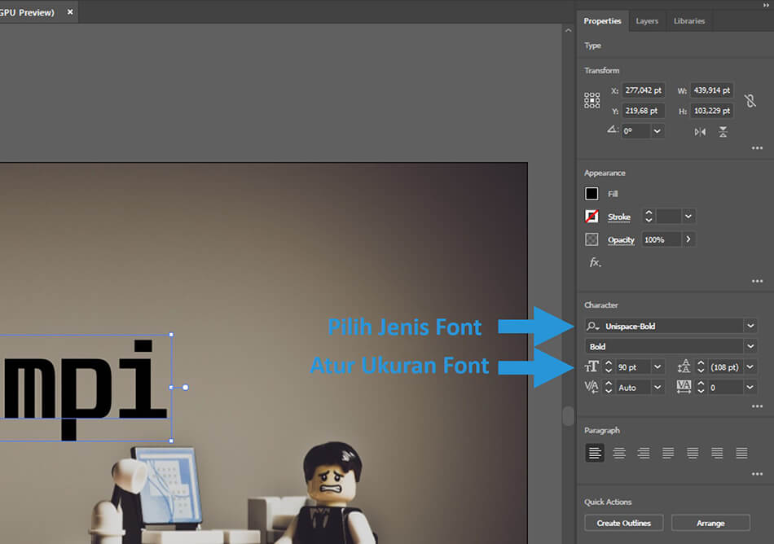Screen dimensions: 774x544
Task: Click the H height field
Action: click(x=712, y=111)
